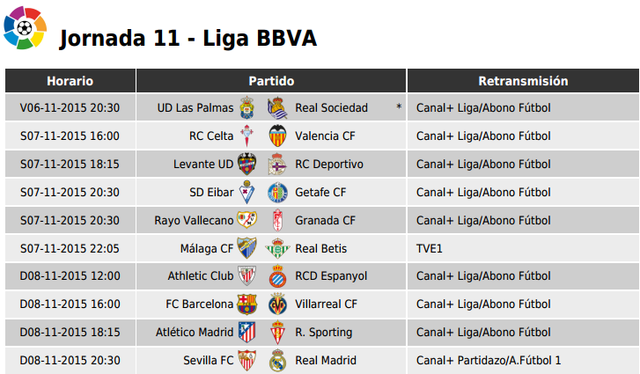Select the Villarreal CF yellow crest
This screenshot has width=640, height=374.
click(277, 304)
